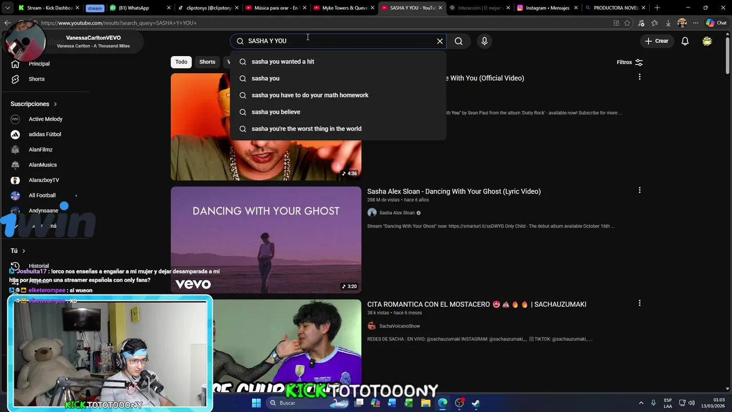Start voice search with the microphone icon
The image size is (732, 412).
[484, 41]
